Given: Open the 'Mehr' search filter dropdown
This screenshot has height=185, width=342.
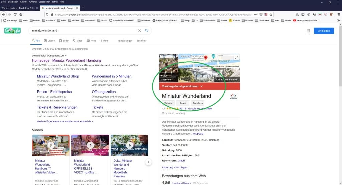Looking at the screenshot, I should tap(104, 41).
